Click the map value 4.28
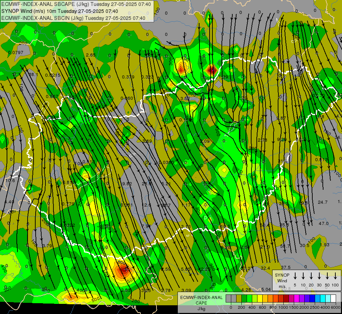 [246, 290]
